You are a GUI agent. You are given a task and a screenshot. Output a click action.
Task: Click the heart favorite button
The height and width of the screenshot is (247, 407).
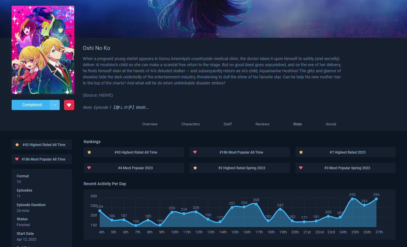[x=69, y=105]
